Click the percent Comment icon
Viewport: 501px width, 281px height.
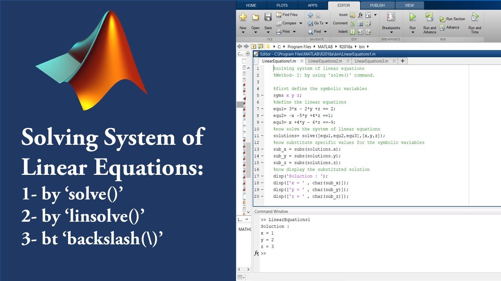(352, 23)
